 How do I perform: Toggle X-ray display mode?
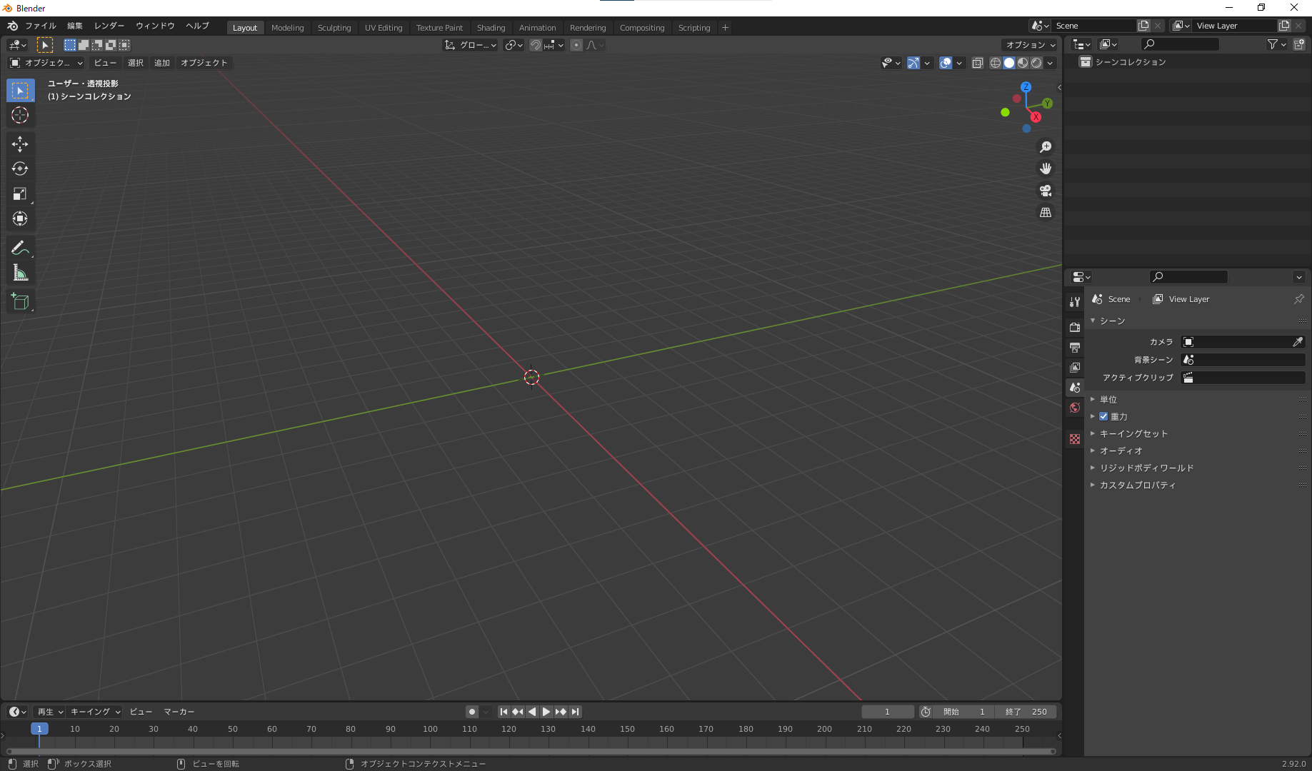(978, 63)
